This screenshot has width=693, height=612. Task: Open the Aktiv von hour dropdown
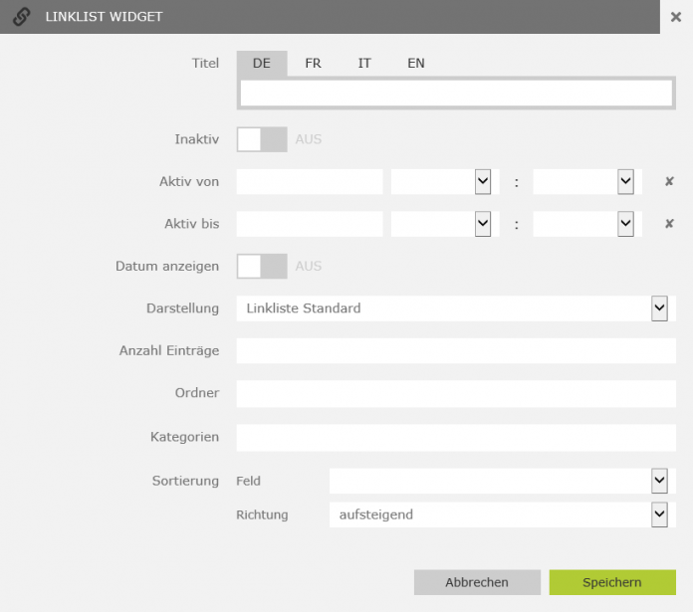click(445, 181)
